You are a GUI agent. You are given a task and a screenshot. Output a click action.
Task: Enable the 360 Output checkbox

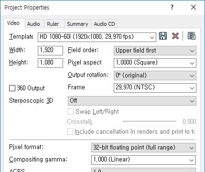point(12,88)
